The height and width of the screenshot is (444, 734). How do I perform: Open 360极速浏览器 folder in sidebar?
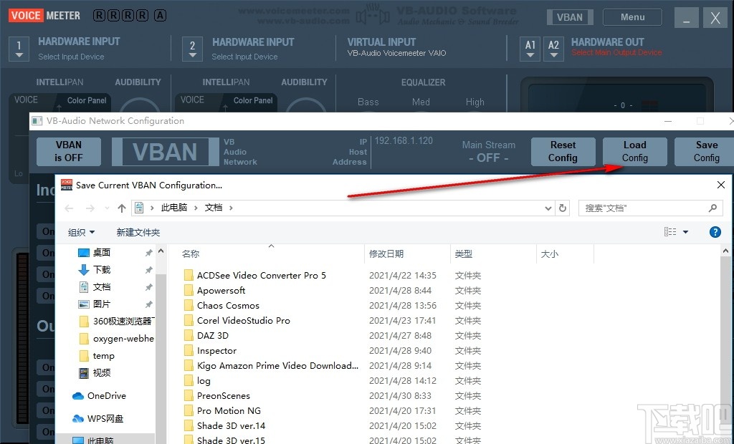116,321
